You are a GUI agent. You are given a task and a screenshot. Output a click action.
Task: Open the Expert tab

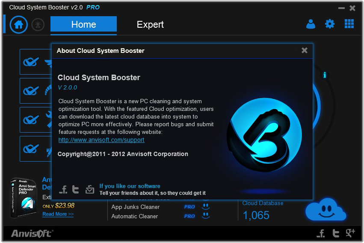click(150, 25)
